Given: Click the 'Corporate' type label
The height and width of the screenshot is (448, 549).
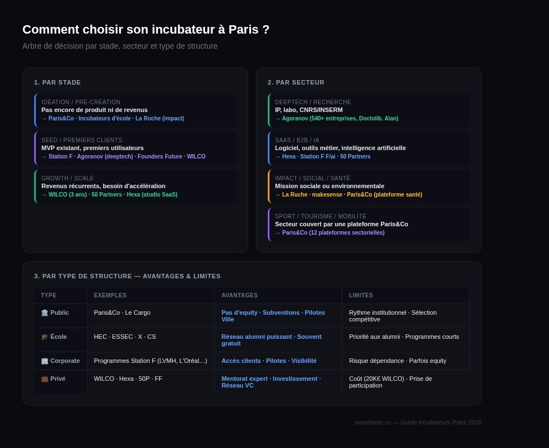Looking at the screenshot, I should click(65, 361).
